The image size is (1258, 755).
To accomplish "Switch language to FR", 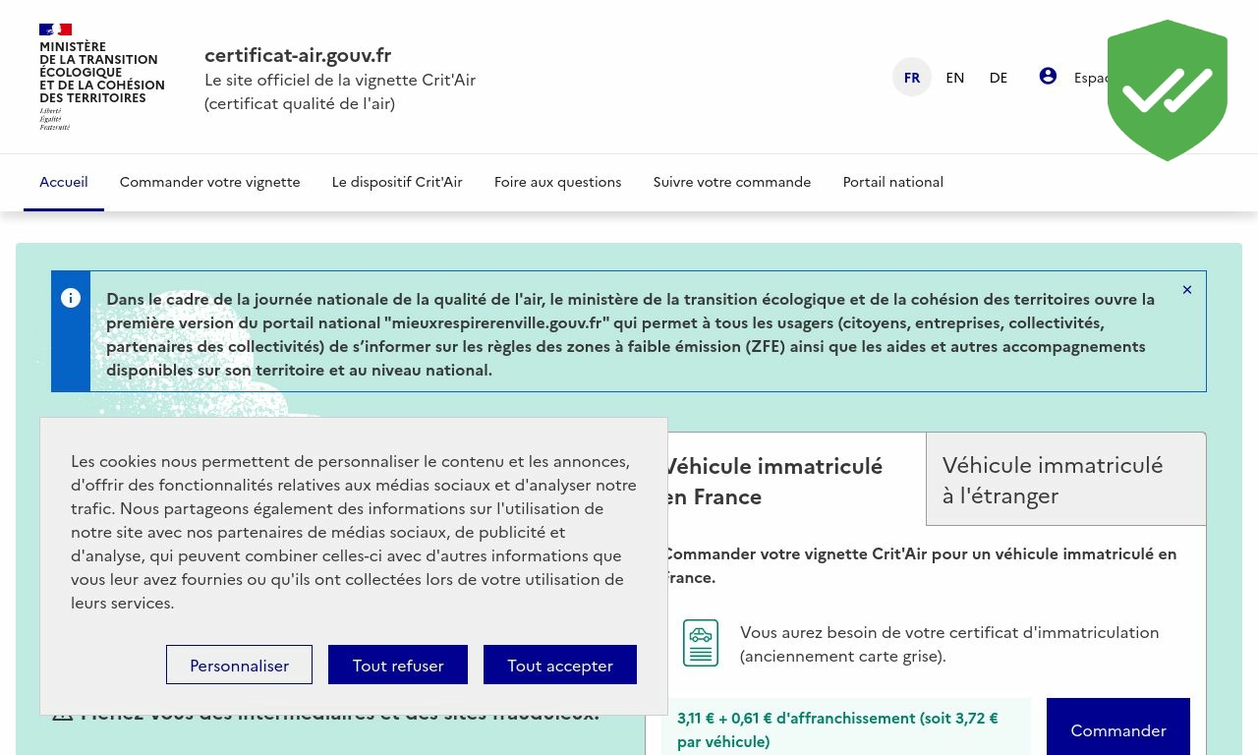I will tap(912, 78).
